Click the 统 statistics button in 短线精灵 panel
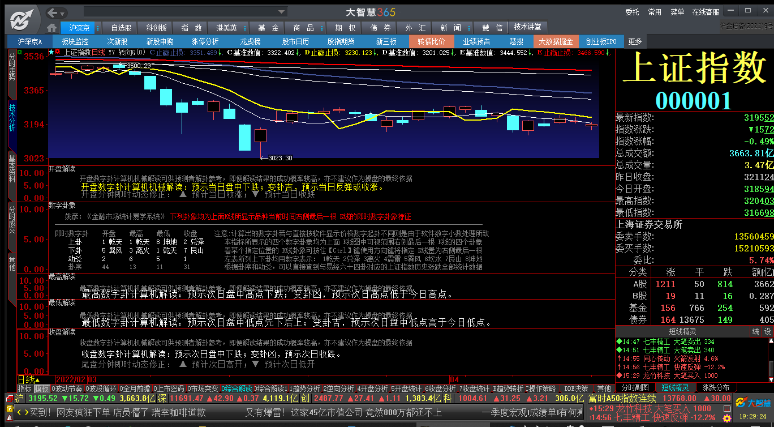The width and height of the screenshot is (774, 427). 755,331
